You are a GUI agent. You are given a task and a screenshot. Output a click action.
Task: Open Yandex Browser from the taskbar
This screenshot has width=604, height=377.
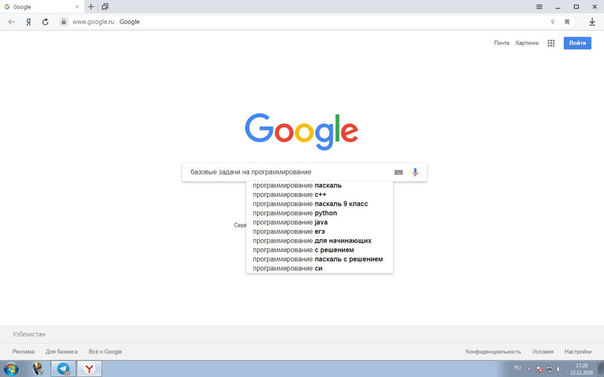89,369
